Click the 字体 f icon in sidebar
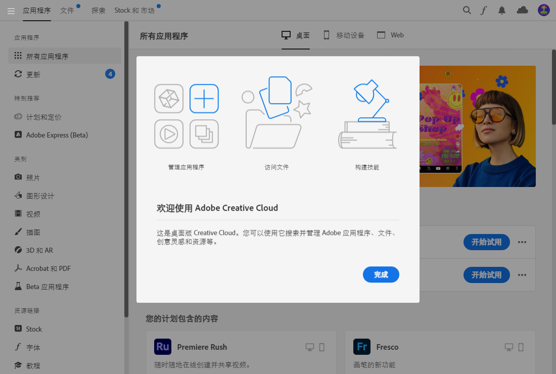Image resolution: width=556 pixels, height=374 pixels. pyautogui.click(x=18, y=347)
